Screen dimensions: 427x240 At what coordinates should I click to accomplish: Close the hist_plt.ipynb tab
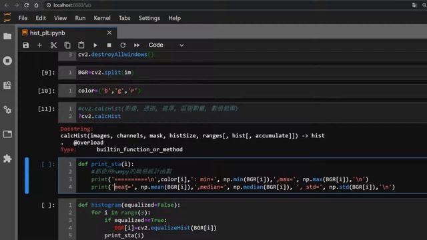(109, 33)
